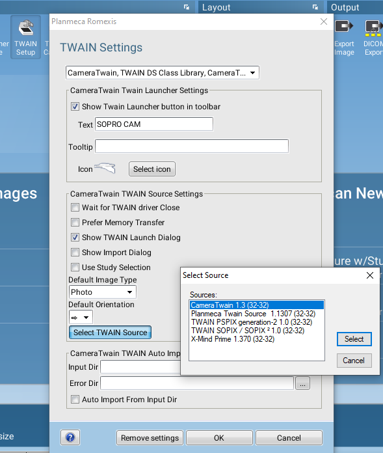Click the Output panel header

pyautogui.click(x=355, y=7)
